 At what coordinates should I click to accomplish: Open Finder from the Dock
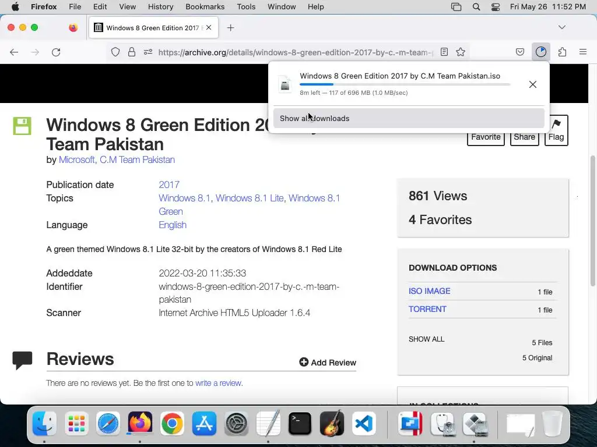pos(44,424)
